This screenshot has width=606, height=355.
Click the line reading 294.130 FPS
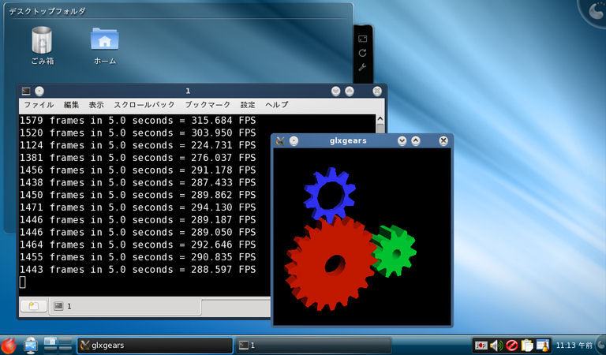coord(137,207)
